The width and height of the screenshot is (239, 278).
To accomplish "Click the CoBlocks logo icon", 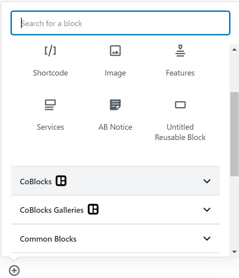I will click(x=61, y=181).
